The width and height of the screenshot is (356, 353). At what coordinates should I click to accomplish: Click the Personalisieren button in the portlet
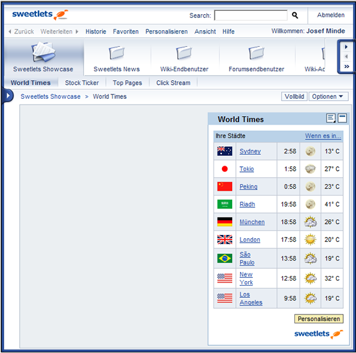point(319,319)
